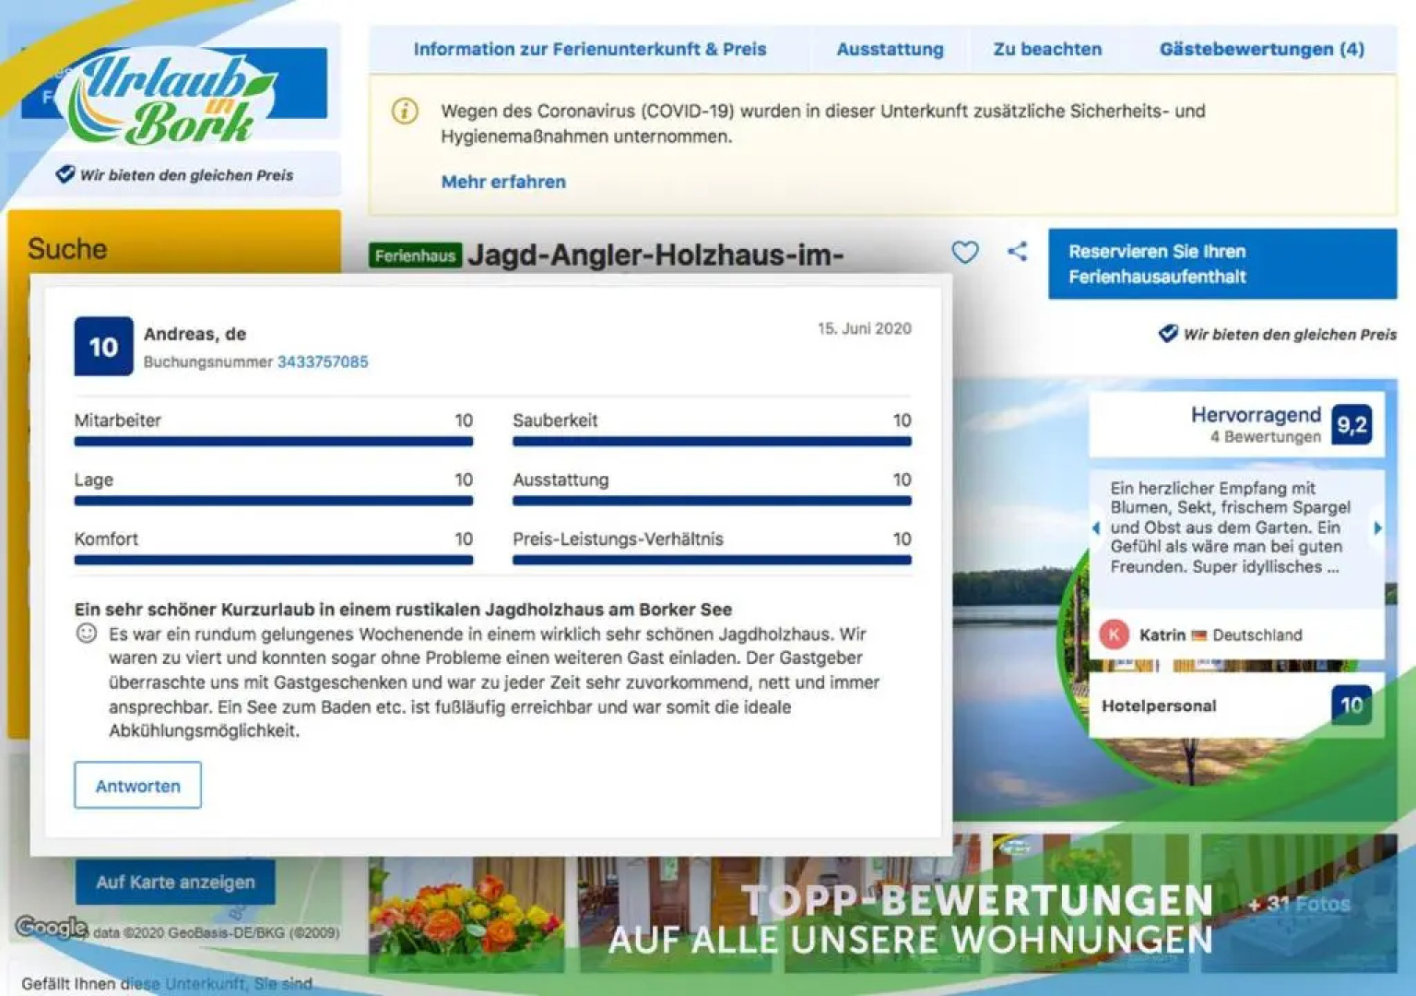Screen dimensions: 1416x996
Task: Click the German flag next to Katrin
Action: [1199, 634]
